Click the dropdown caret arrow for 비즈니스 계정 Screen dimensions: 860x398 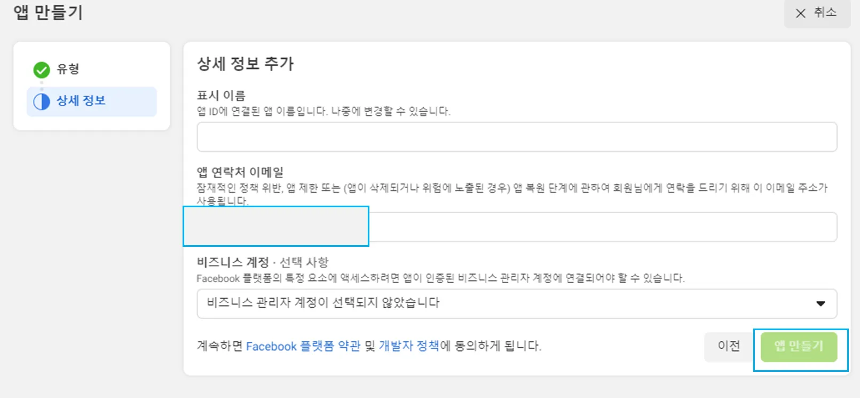(820, 303)
